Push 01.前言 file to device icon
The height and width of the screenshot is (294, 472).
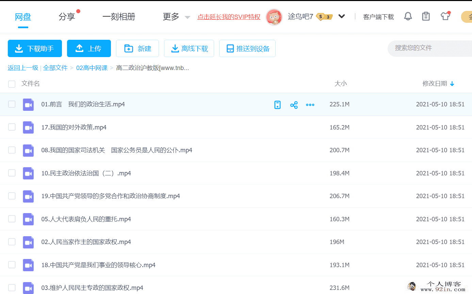(278, 105)
